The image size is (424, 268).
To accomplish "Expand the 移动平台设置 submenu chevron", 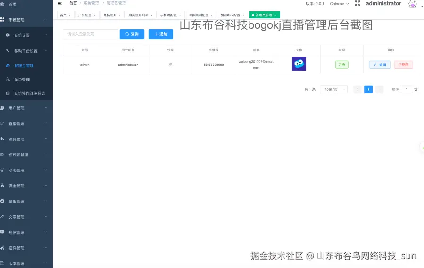I will (46, 50).
